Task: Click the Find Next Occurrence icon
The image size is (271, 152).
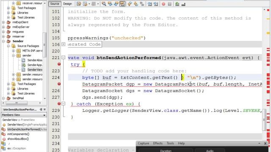Action: click(116, 4)
